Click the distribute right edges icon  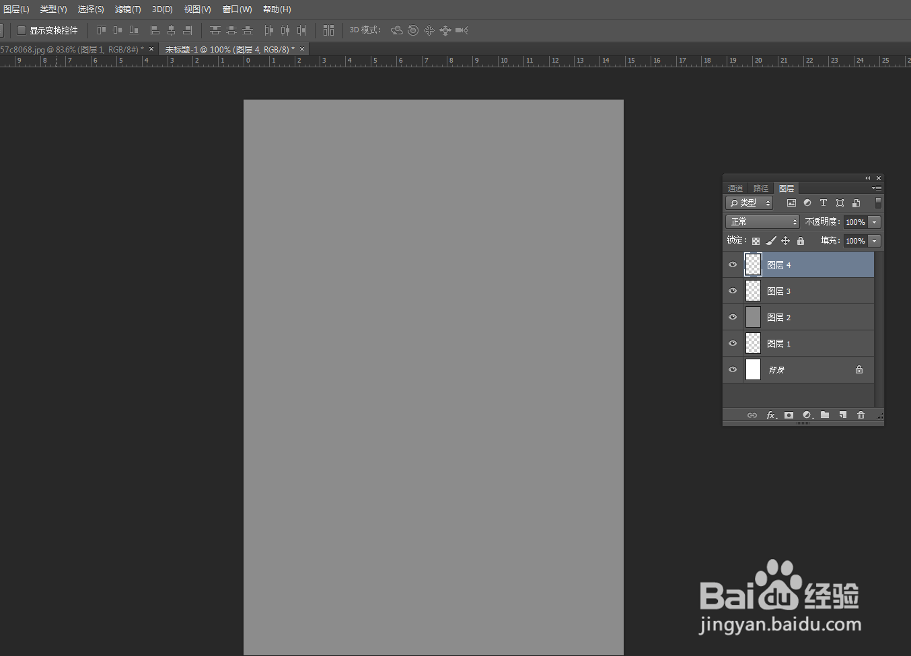pos(301,30)
